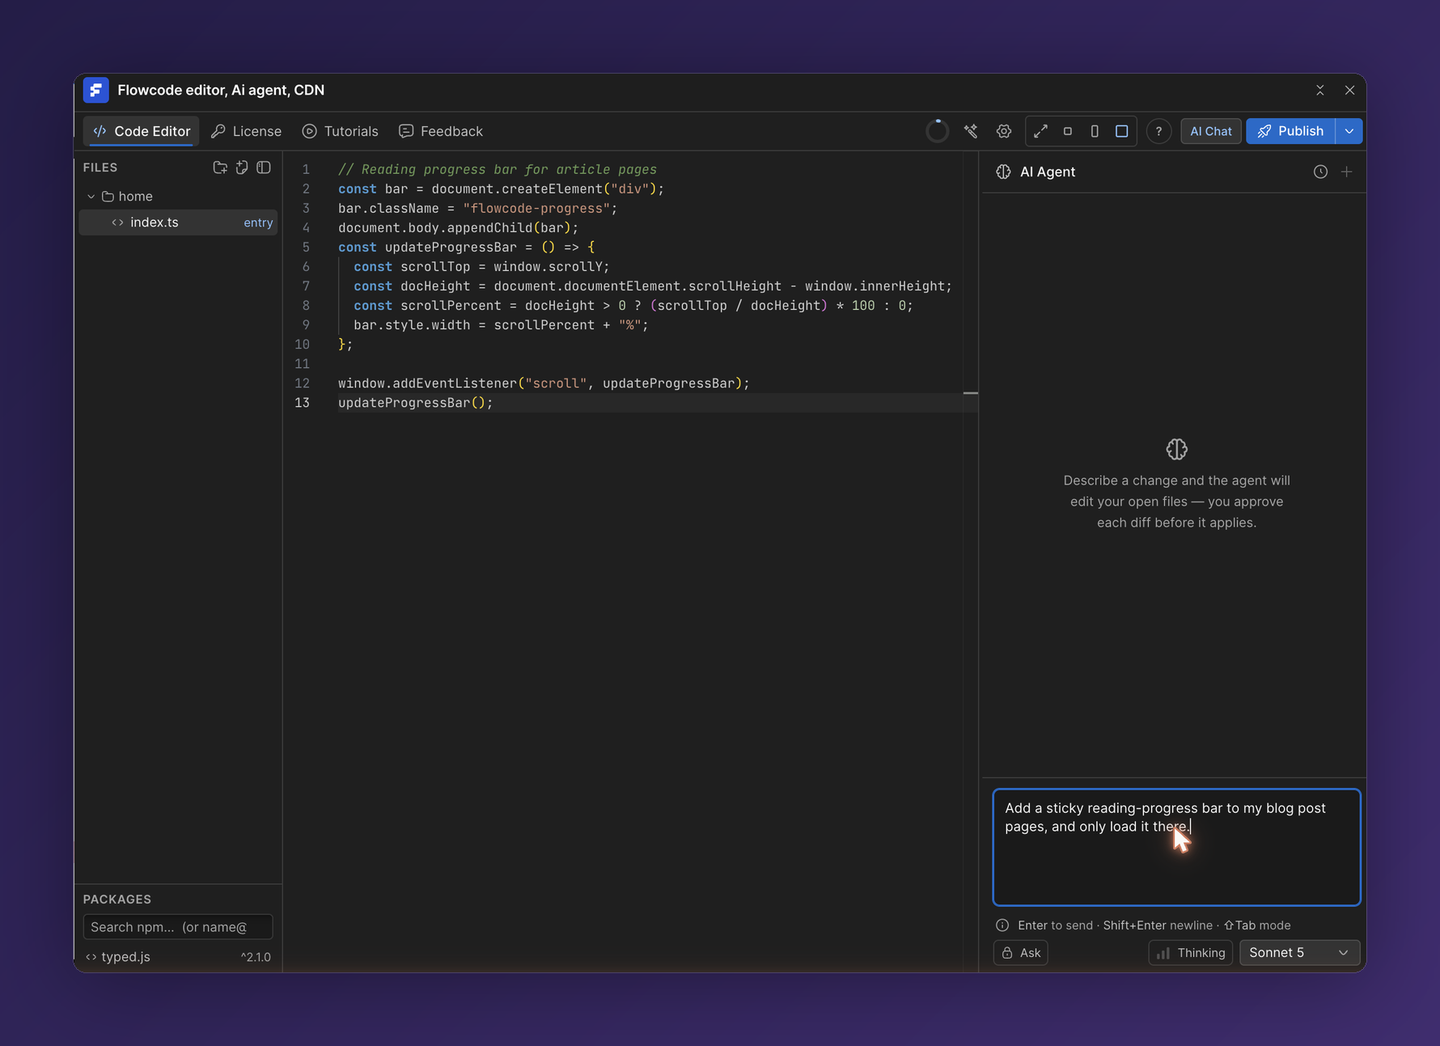
Task: Click the Flowcode logo icon
Action: coord(95,90)
